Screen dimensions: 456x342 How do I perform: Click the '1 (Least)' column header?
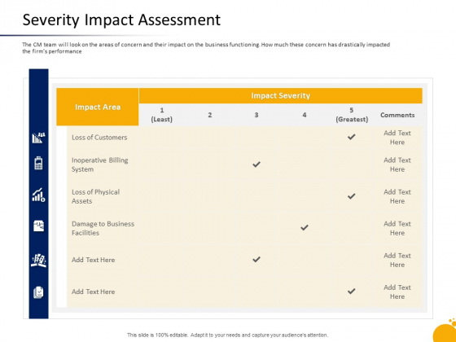tap(162, 115)
